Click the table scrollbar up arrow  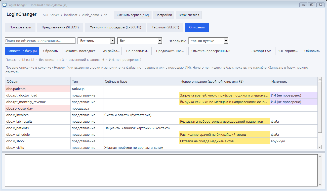[320, 79]
